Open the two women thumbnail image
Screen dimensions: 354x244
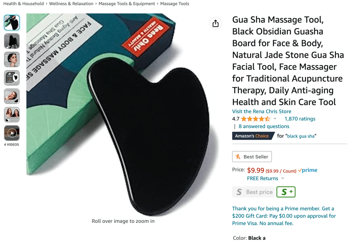12,115
